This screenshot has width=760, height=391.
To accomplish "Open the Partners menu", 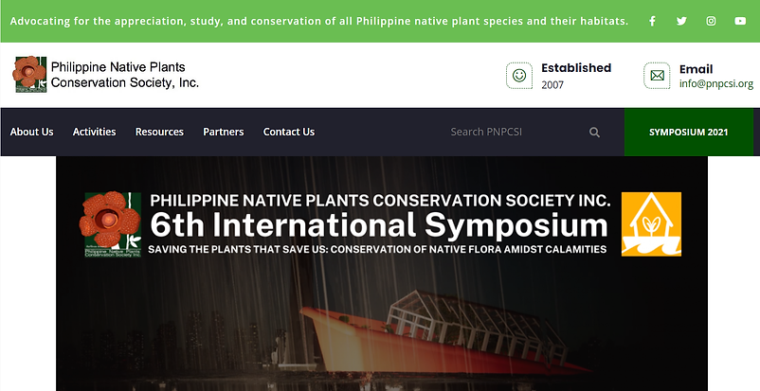I will click(x=224, y=132).
